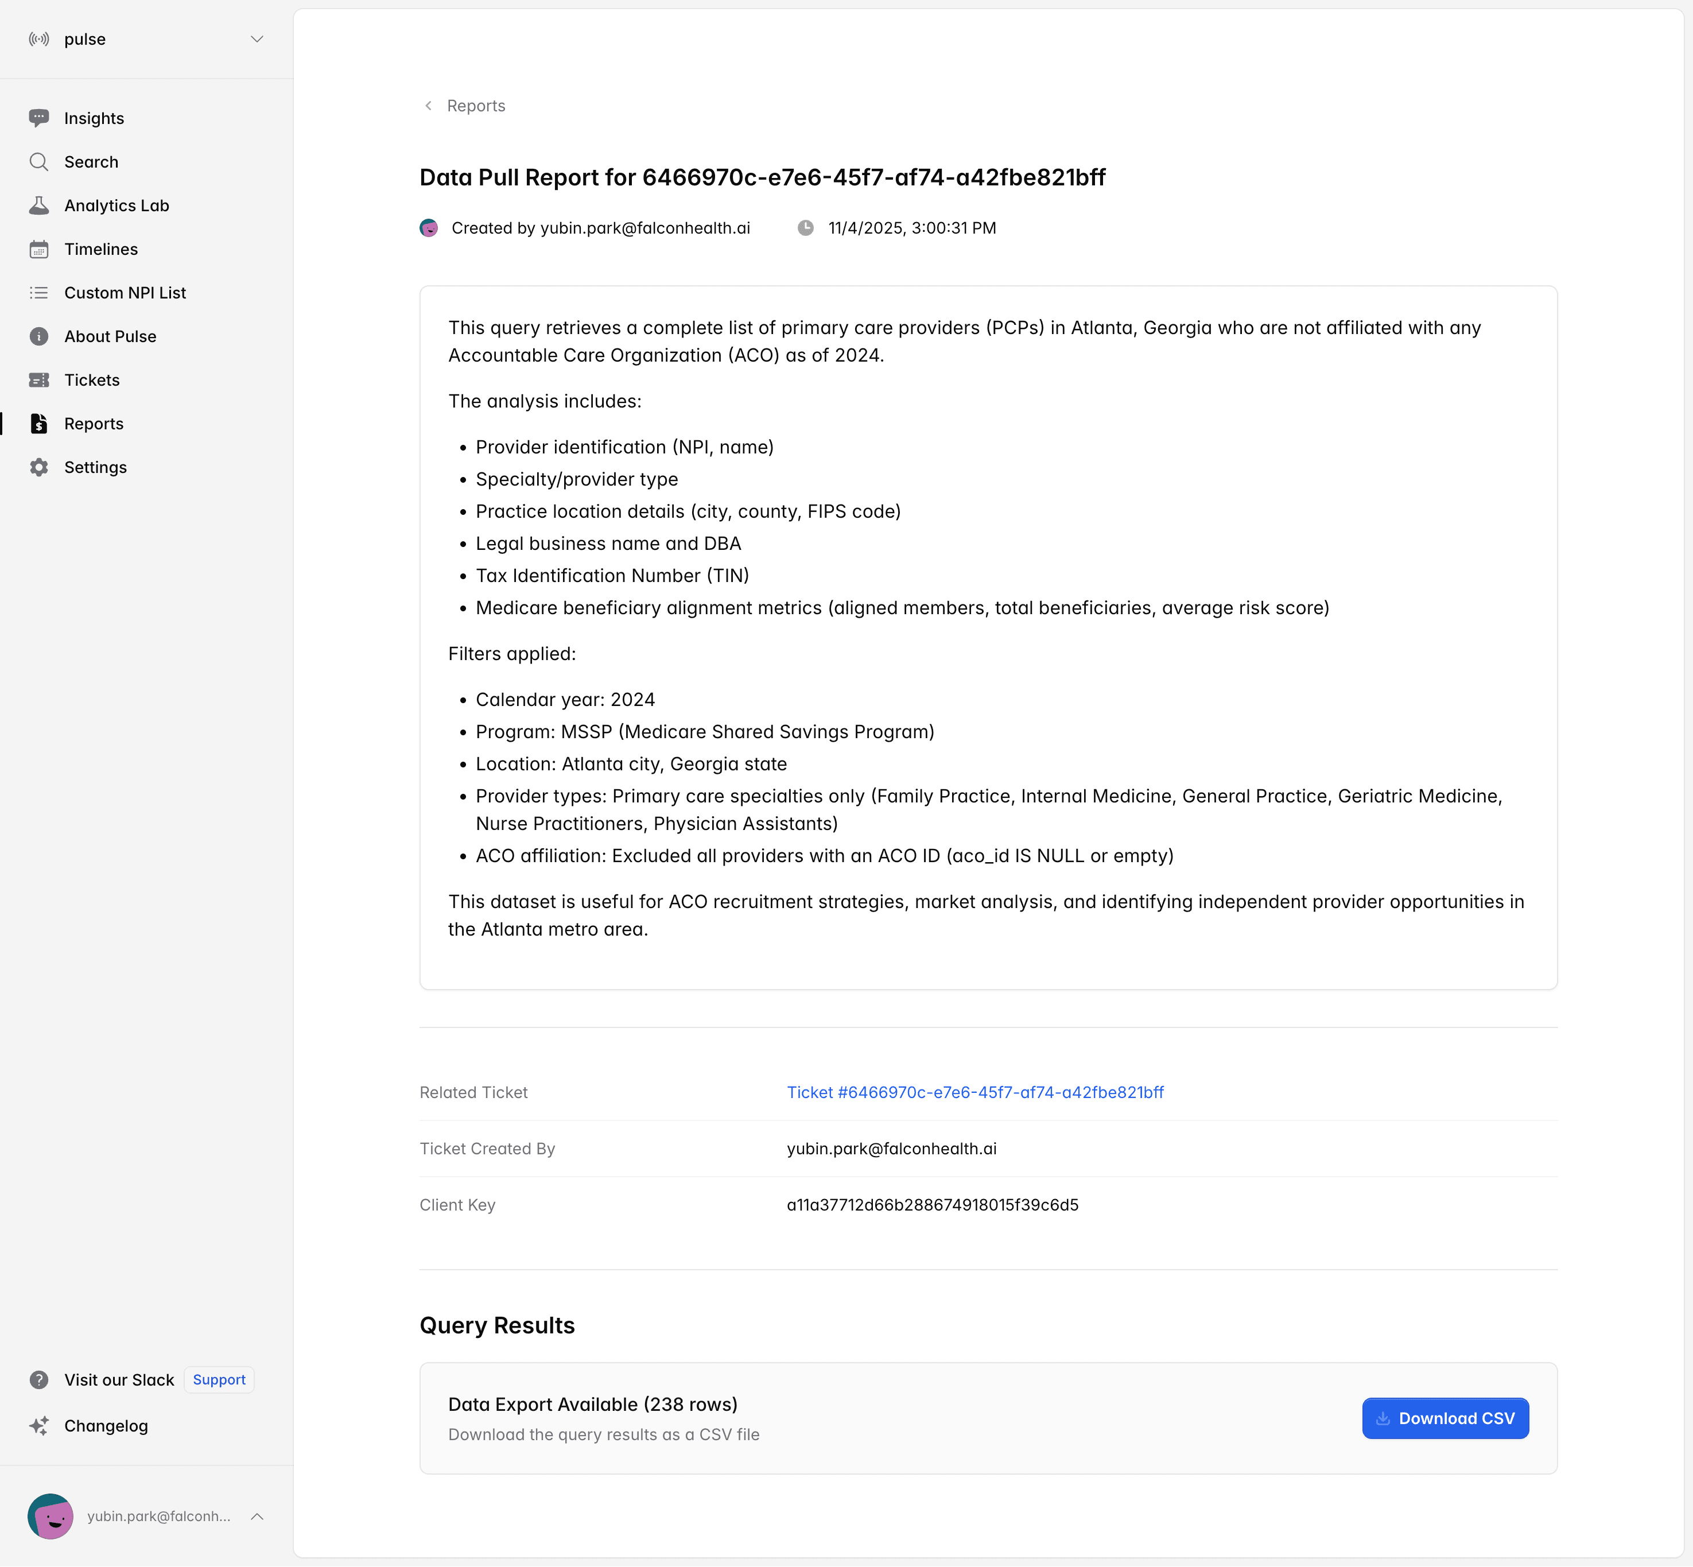Click the Support badge
Screen dimensions: 1693x1567
[219, 1380]
